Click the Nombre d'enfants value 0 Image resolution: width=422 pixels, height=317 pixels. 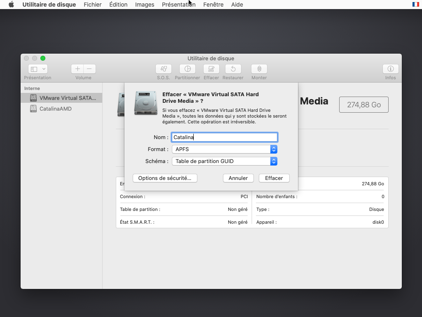383,196
